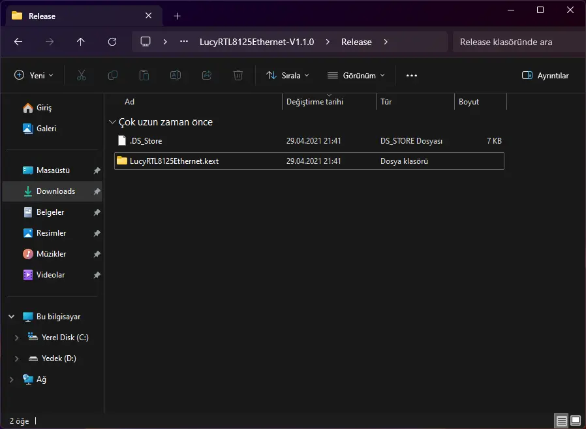
Task: Toggle the Ayrıntılar details pane
Action: coord(546,76)
